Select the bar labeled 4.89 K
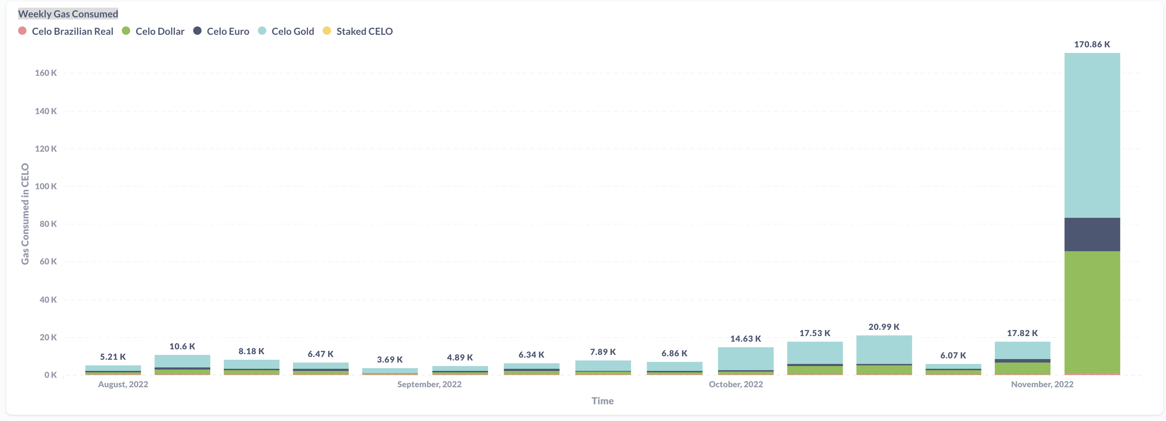 [x=460, y=371]
